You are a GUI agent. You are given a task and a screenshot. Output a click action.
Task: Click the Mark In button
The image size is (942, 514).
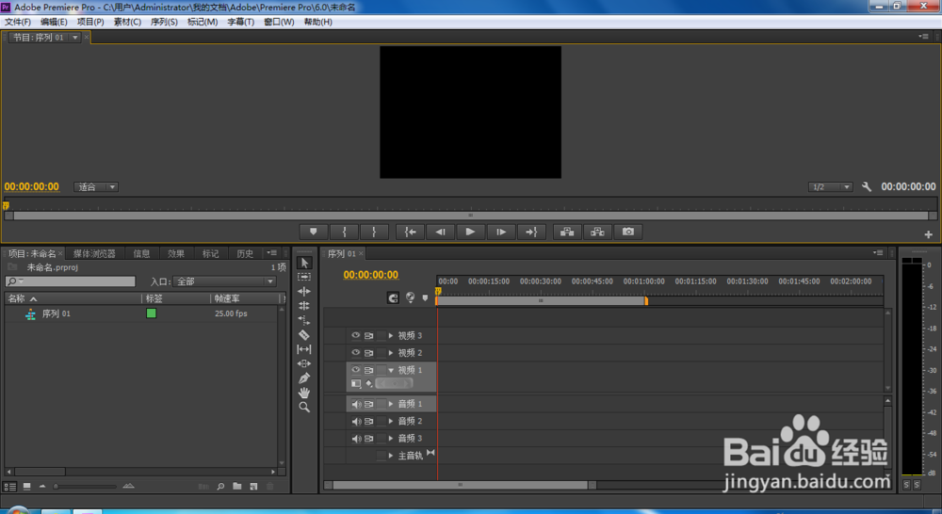click(344, 232)
